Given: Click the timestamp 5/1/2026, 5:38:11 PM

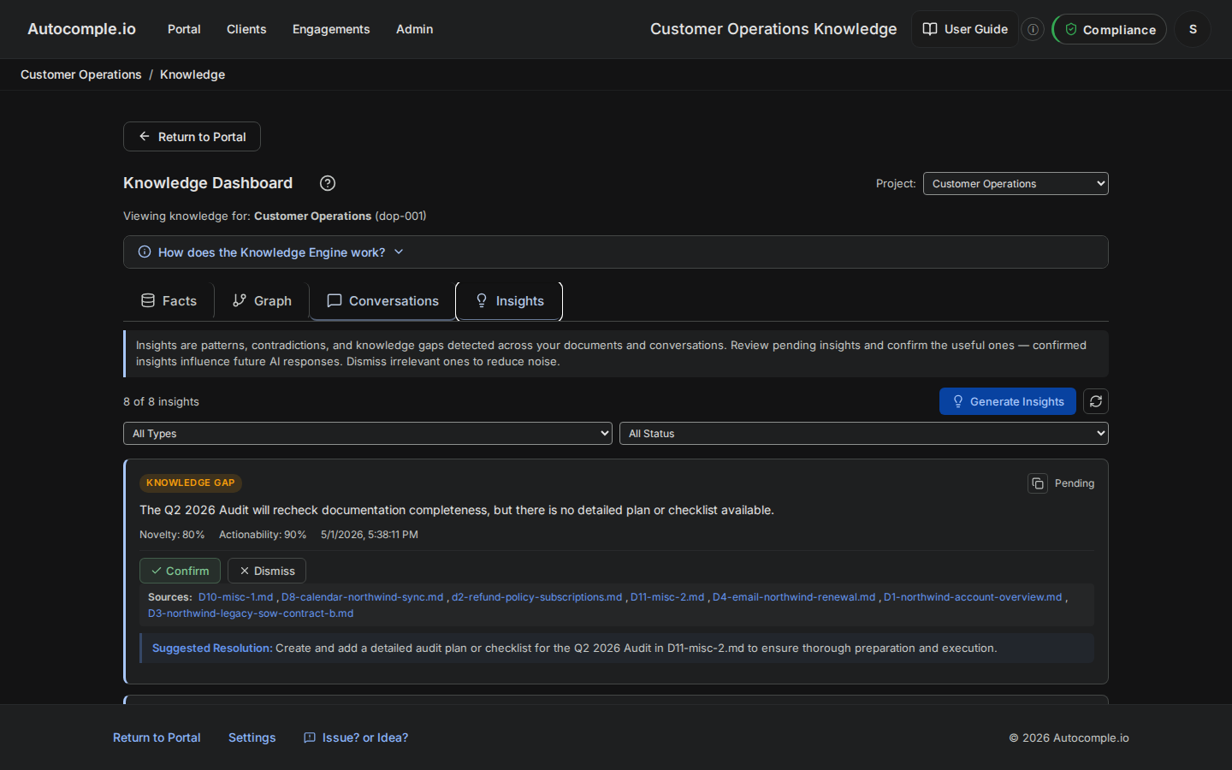Looking at the screenshot, I should [370, 535].
